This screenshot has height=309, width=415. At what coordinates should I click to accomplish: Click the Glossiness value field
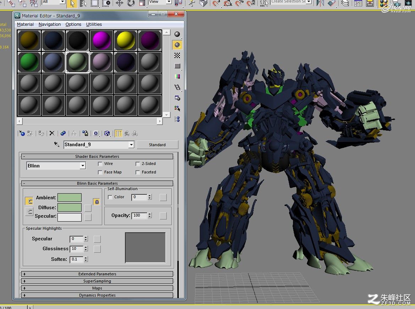77,249
